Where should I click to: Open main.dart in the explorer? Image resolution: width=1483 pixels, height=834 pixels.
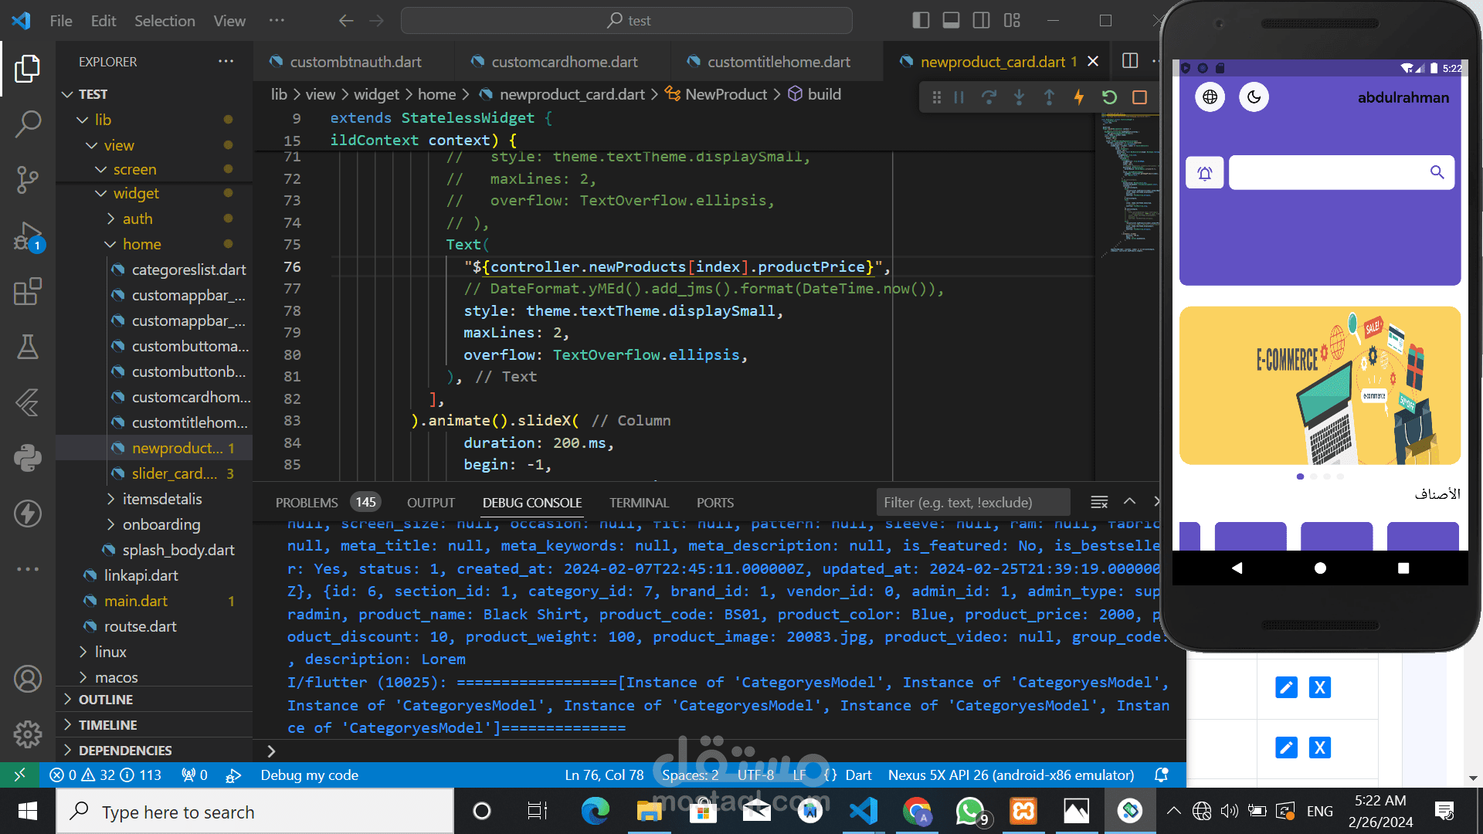point(136,601)
